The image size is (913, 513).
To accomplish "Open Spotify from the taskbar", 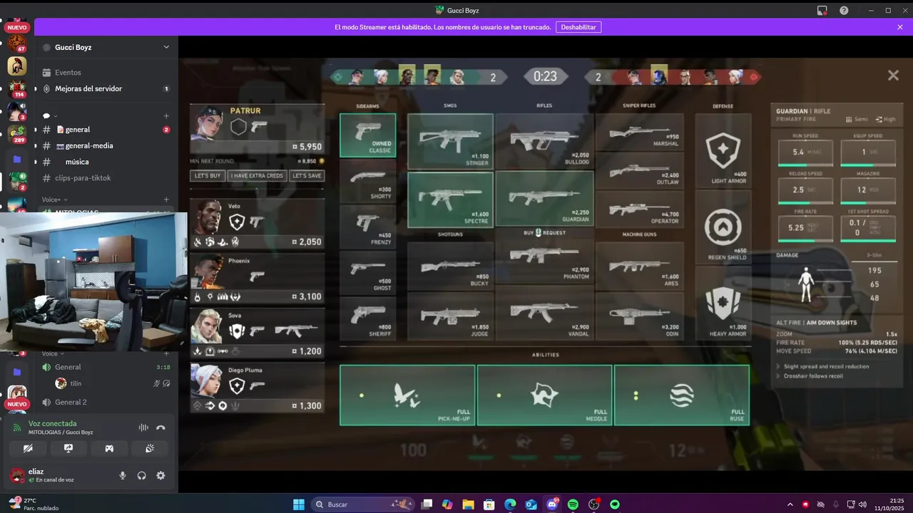I will 573,504.
